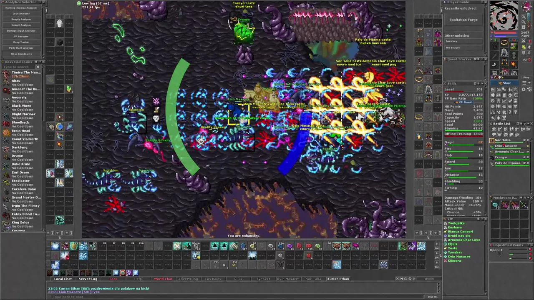534x300 pixels.
Task: Close the Player Guide panel
Action: (486, 2)
